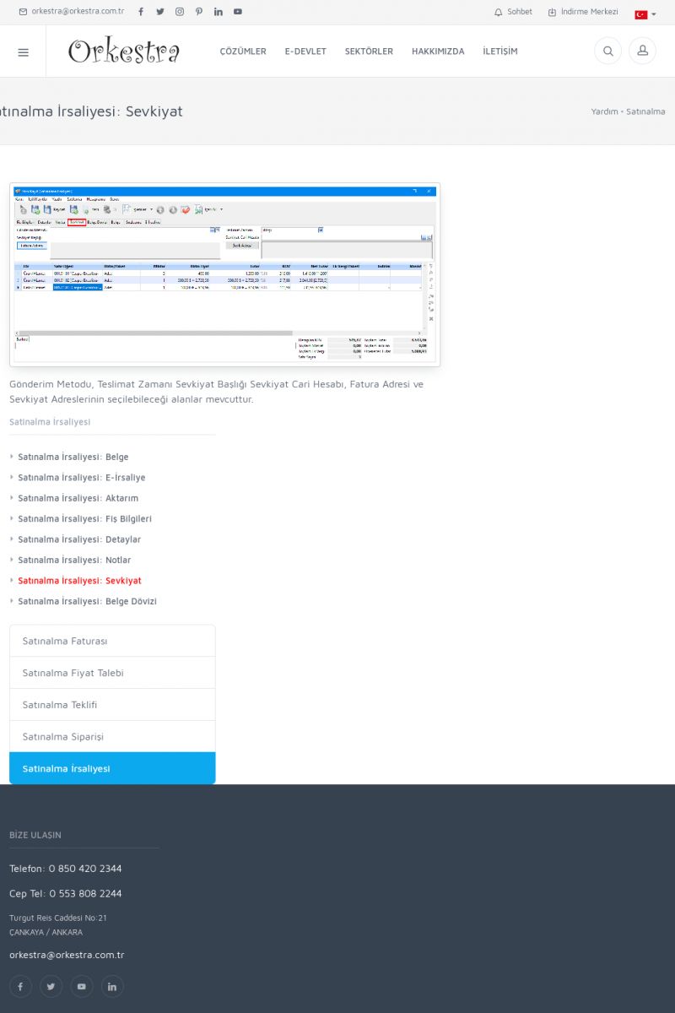Open the SEKTÖRLER menu
This screenshot has width=675, height=1013.
369,51
